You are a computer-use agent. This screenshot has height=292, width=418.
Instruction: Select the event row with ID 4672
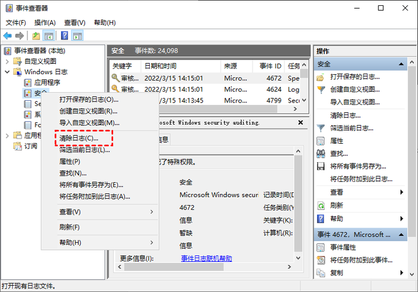(206, 78)
